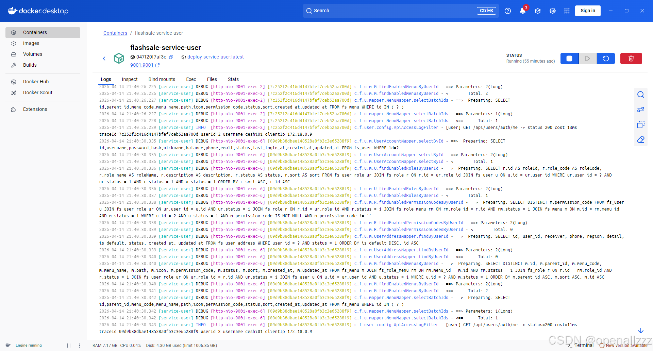Click the Ctrl+K shortcut badge

(486, 11)
